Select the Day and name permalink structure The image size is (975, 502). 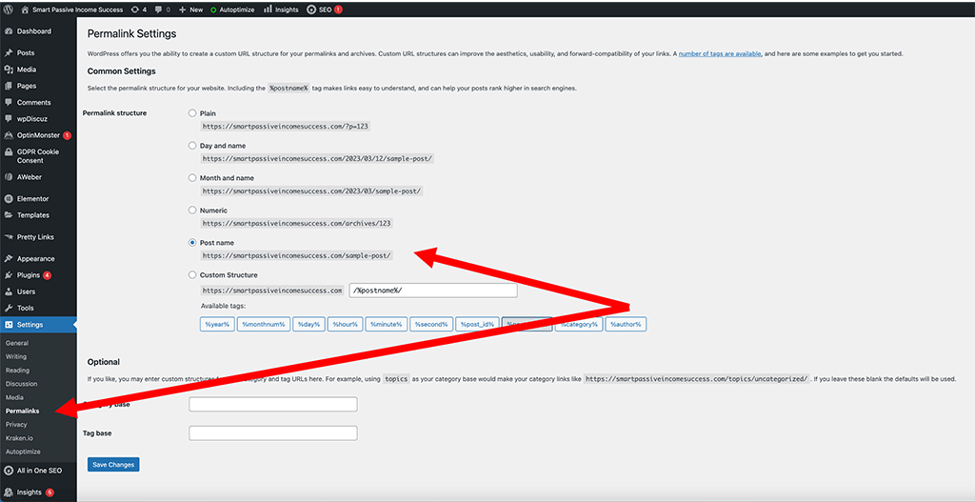tap(192, 146)
